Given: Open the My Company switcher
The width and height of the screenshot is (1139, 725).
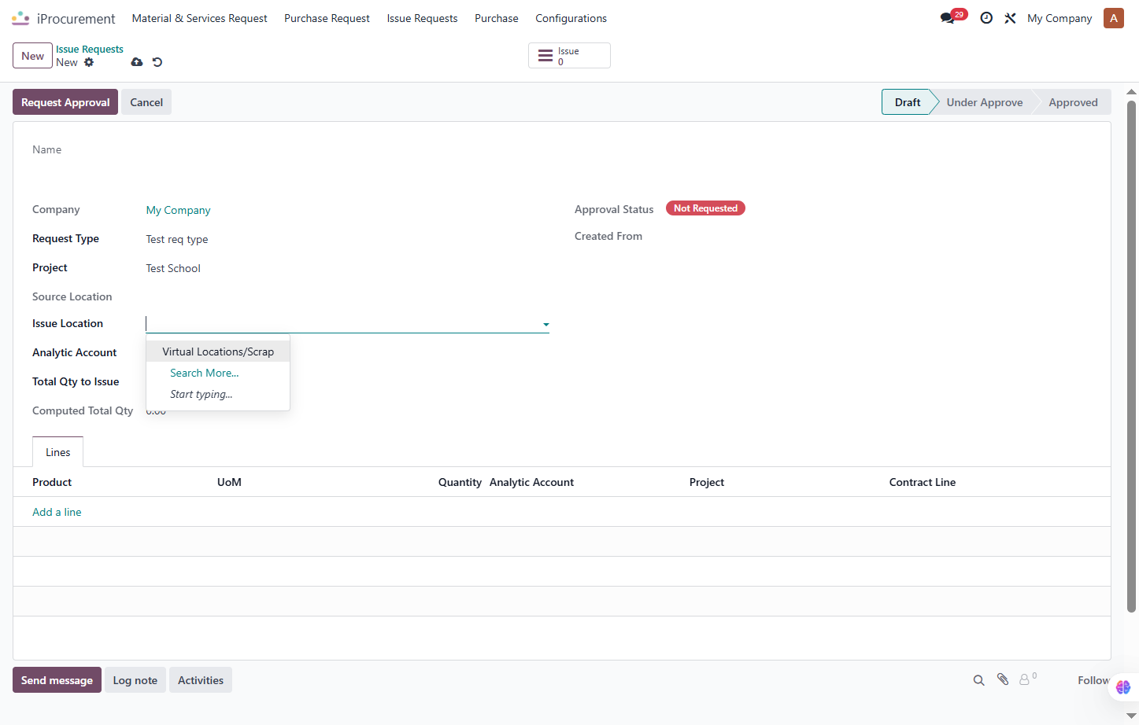Looking at the screenshot, I should tap(1059, 18).
